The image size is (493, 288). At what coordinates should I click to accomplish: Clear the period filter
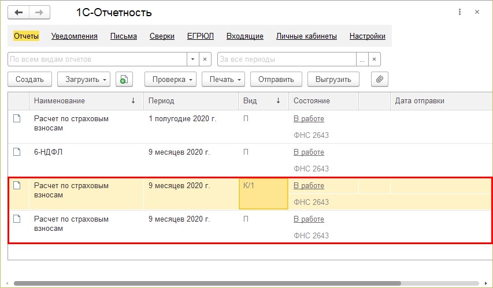point(374,59)
